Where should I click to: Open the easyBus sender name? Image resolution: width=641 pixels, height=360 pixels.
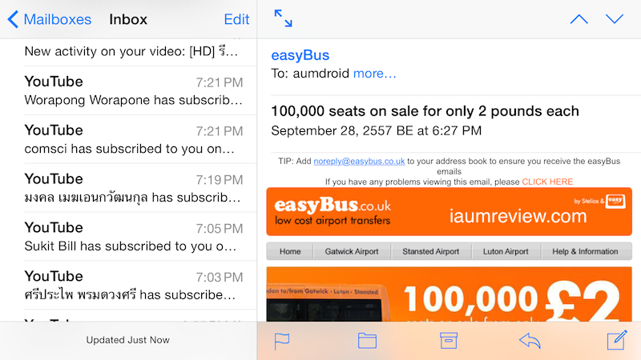pos(300,55)
